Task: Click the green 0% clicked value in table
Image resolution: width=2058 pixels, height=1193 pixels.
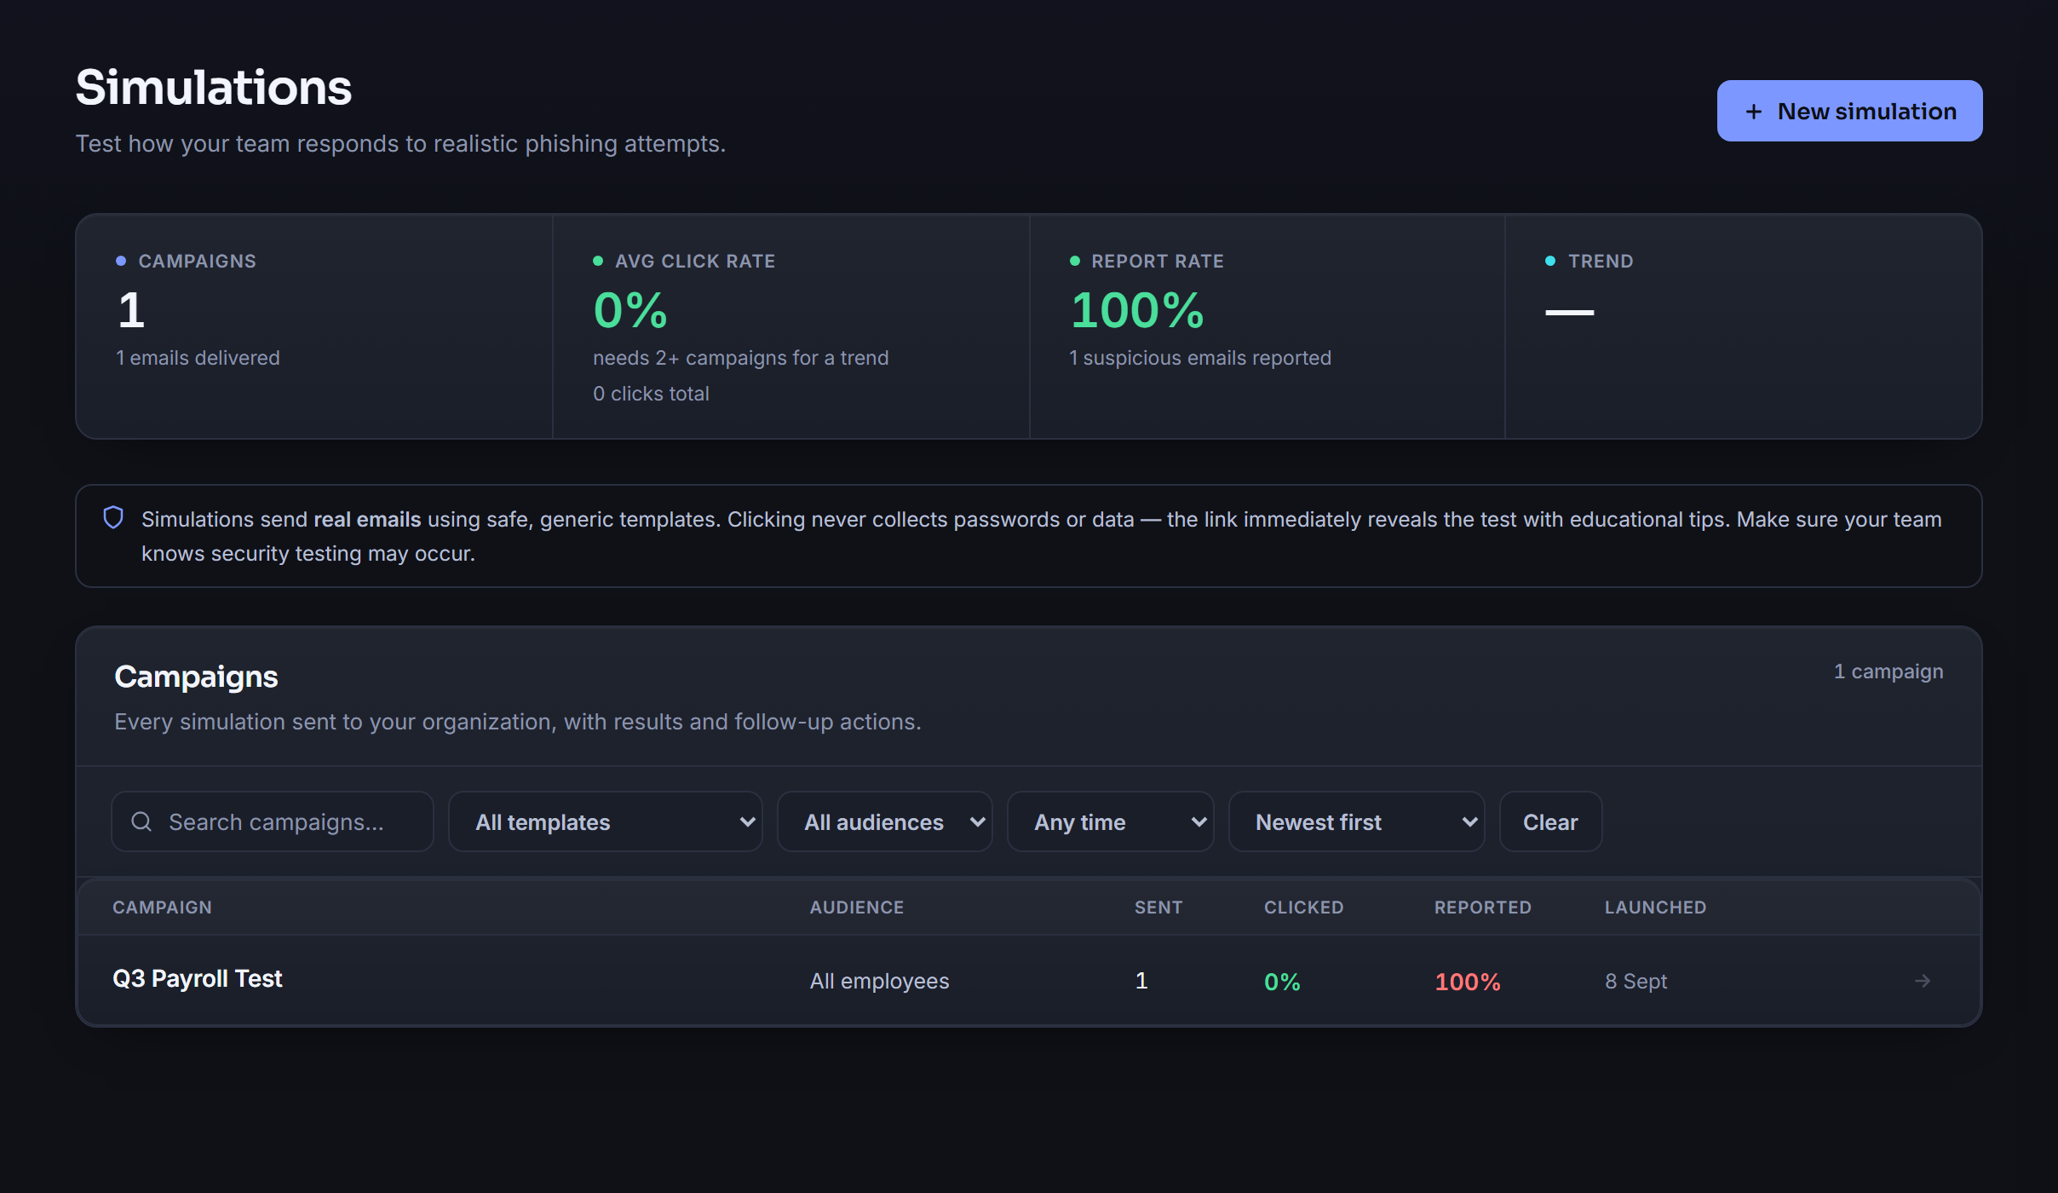Action: point(1282,982)
